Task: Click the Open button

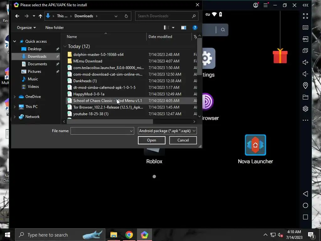Action: pos(151,140)
